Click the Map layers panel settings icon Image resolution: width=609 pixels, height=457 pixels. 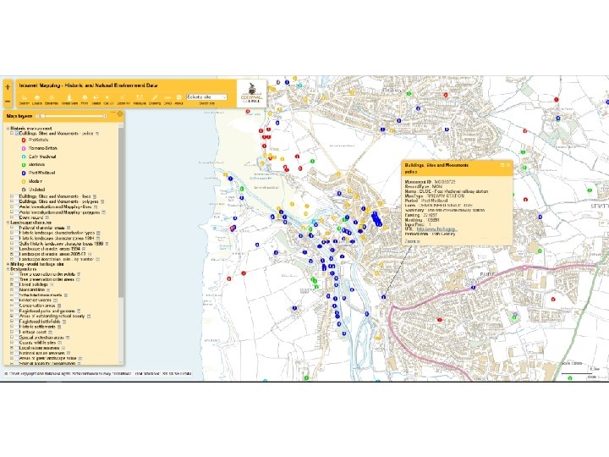119,114
